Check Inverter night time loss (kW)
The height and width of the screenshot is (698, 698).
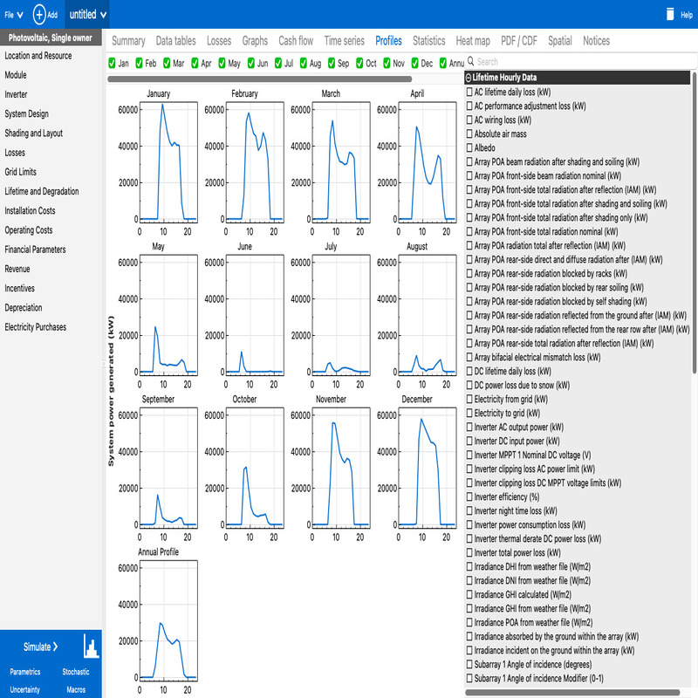click(469, 510)
